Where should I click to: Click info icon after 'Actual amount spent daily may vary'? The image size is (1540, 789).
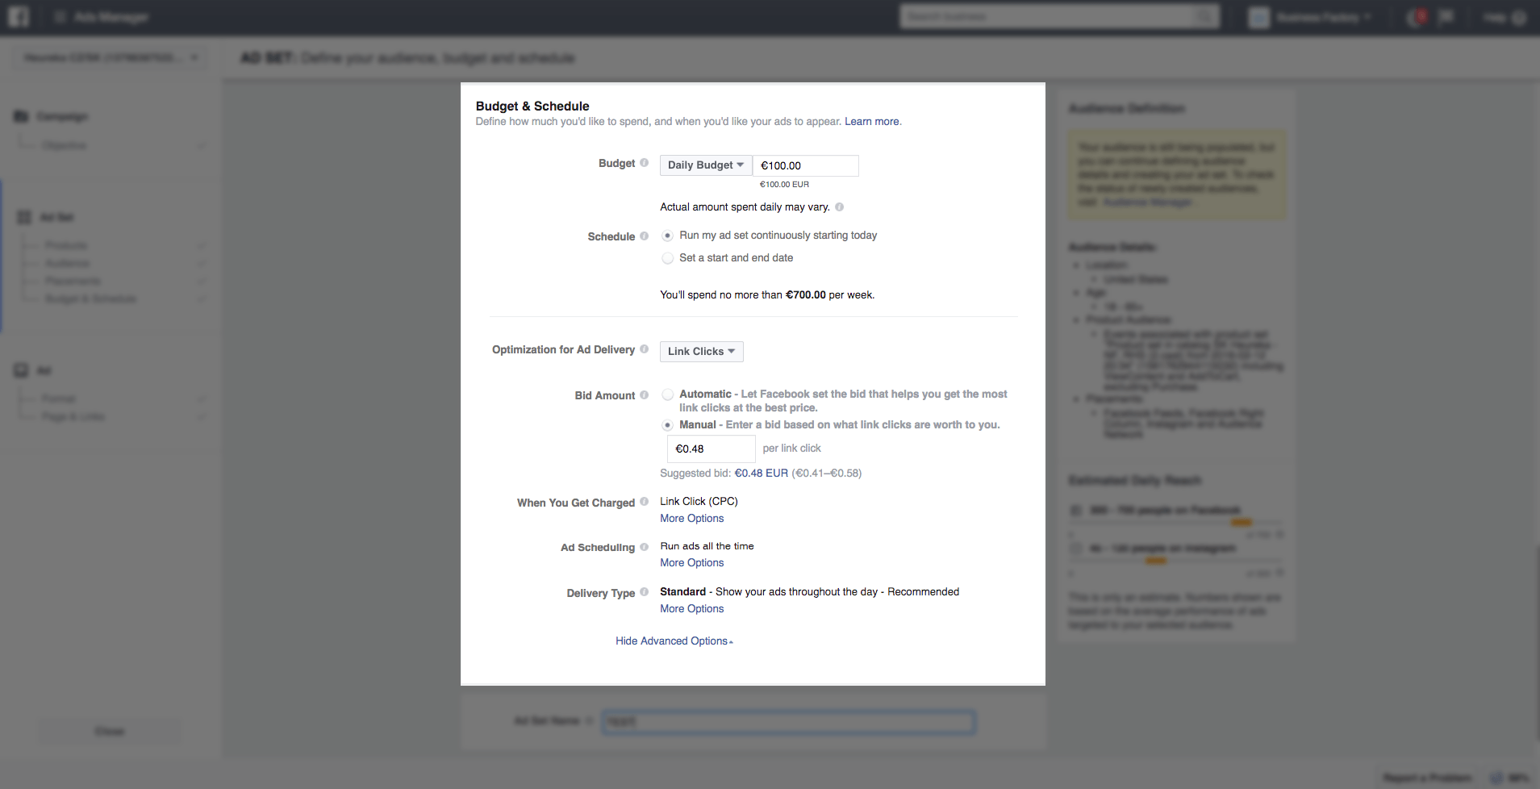pos(839,207)
